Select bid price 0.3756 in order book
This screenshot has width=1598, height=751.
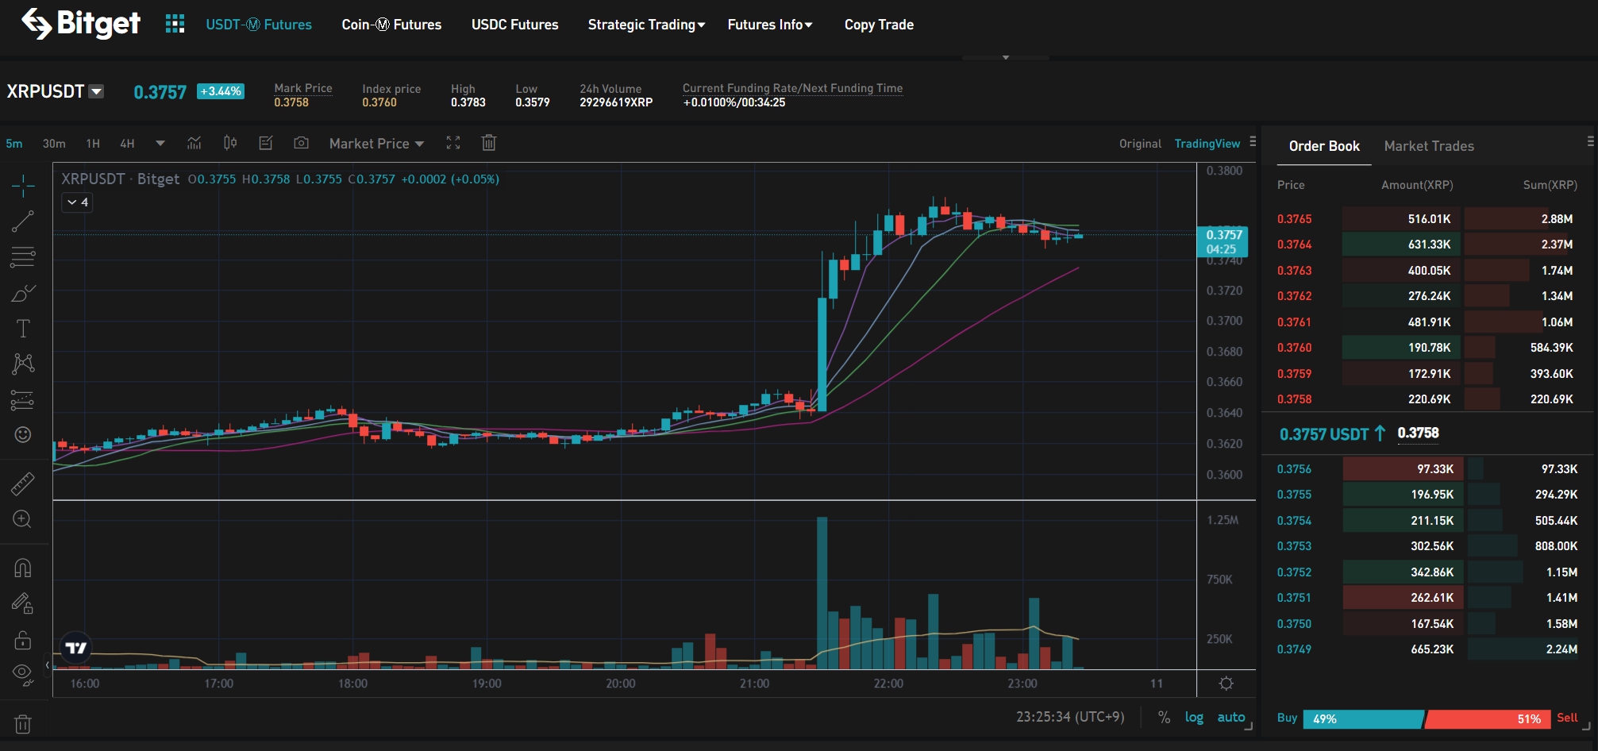pyautogui.click(x=1294, y=469)
